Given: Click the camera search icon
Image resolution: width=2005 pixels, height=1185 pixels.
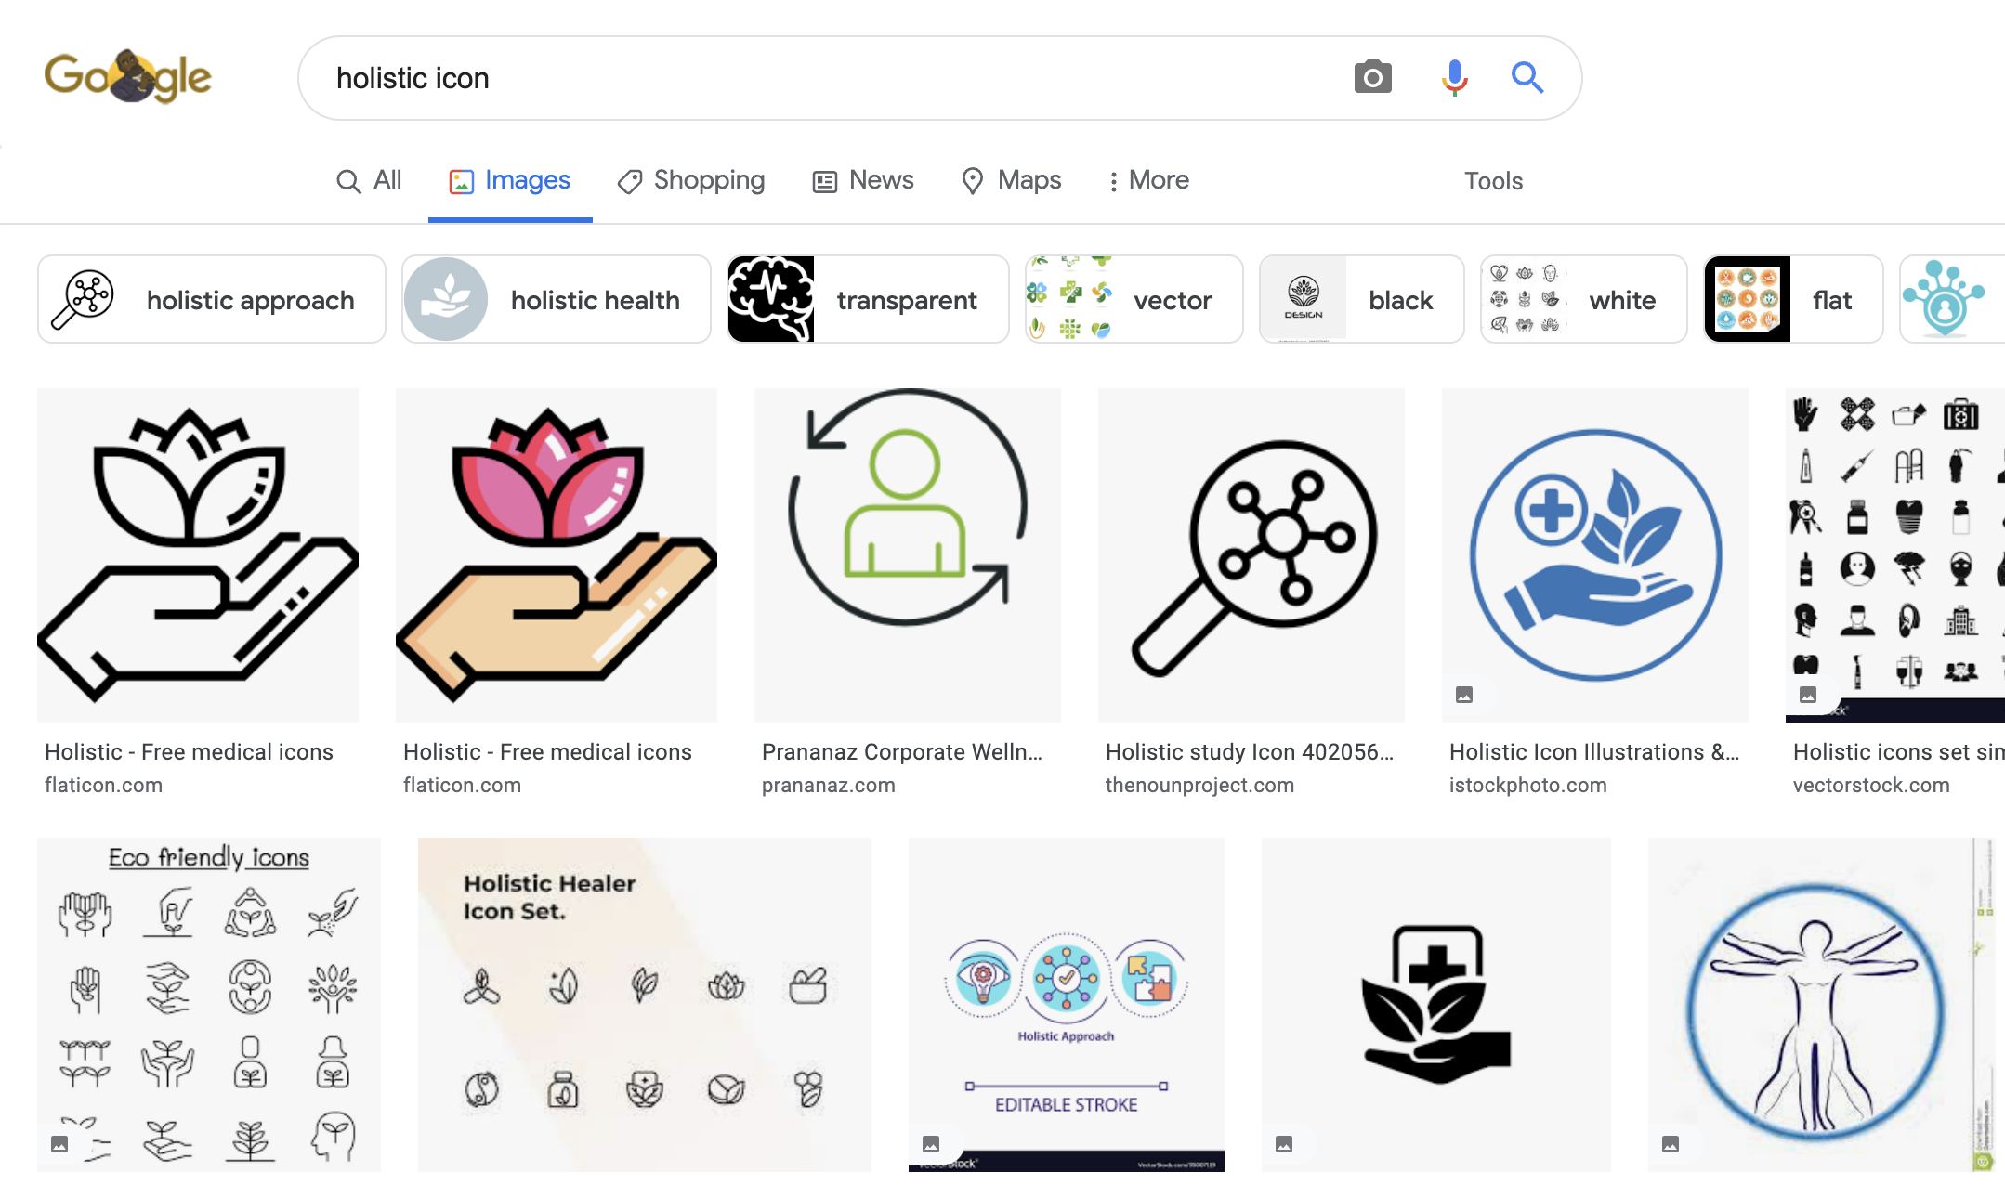Looking at the screenshot, I should click(1370, 78).
